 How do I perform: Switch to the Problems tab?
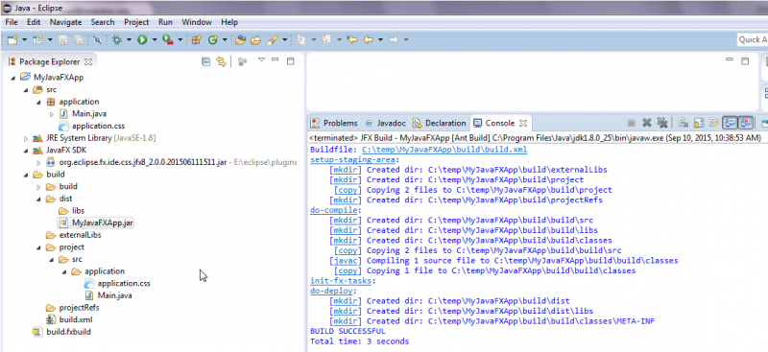point(334,123)
